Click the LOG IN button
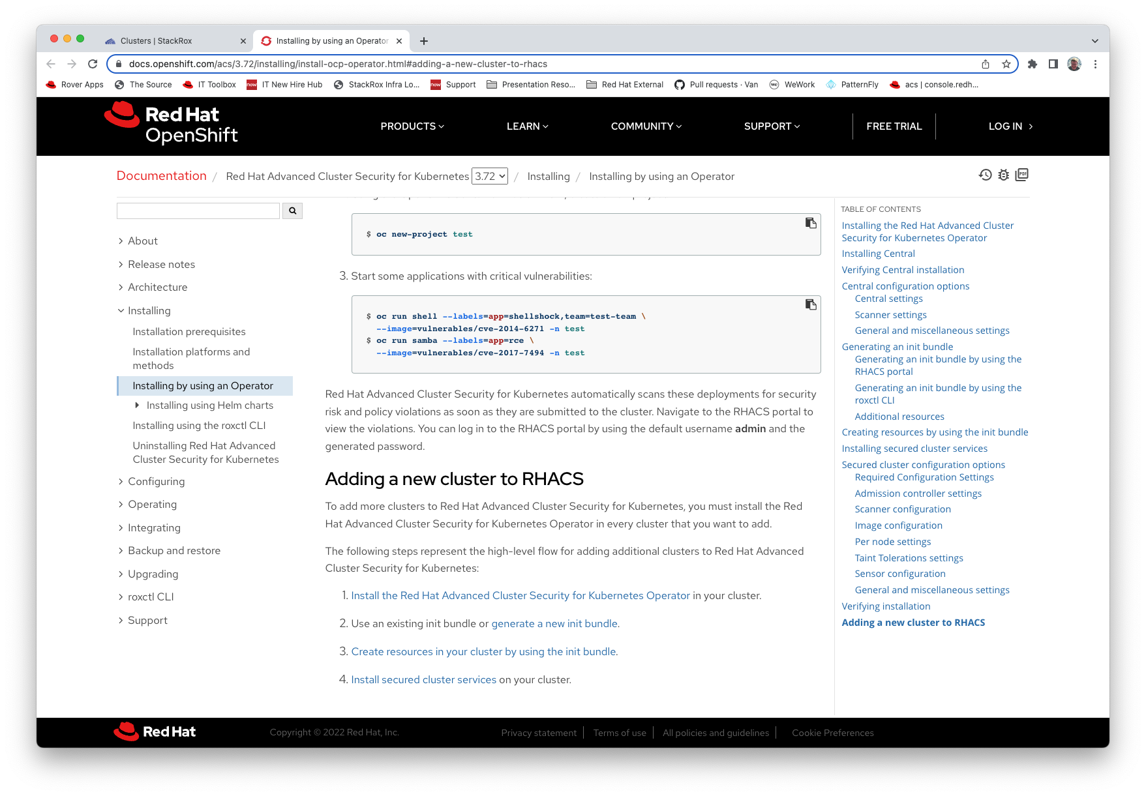Image resolution: width=1146 pixels, height=796 pixels. (x=1010, y=126)
